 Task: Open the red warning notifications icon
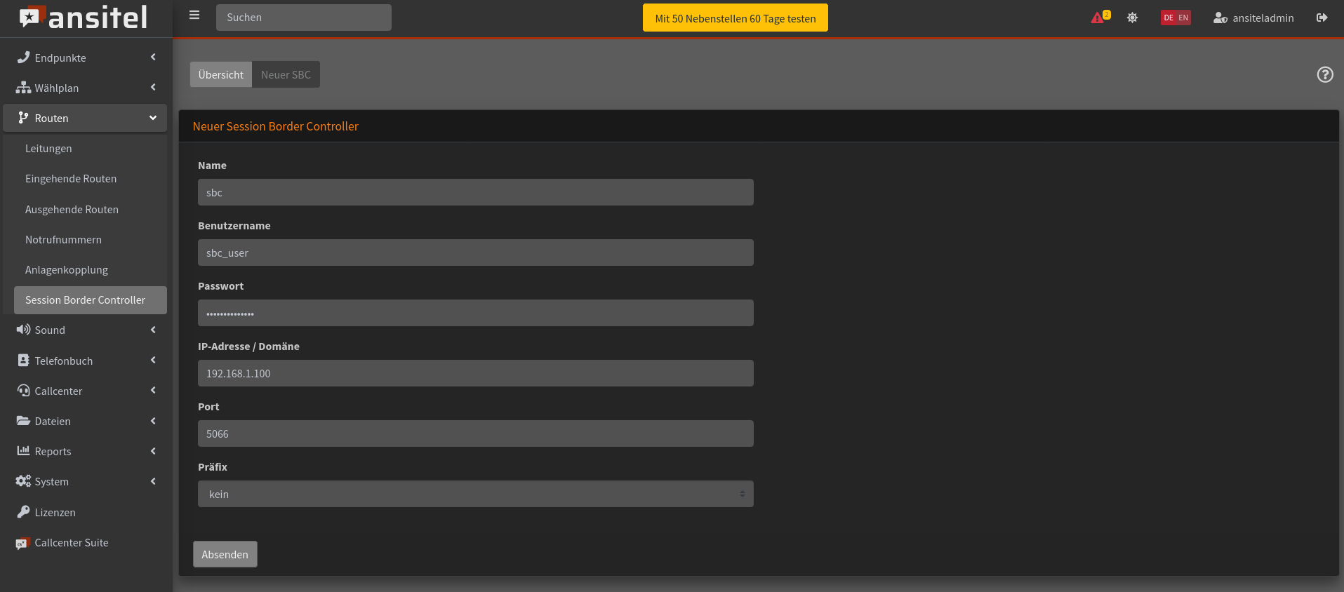(x=1098, y=18)
